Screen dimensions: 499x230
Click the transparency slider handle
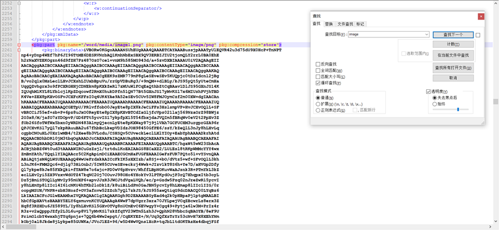(x=458, y=110)
